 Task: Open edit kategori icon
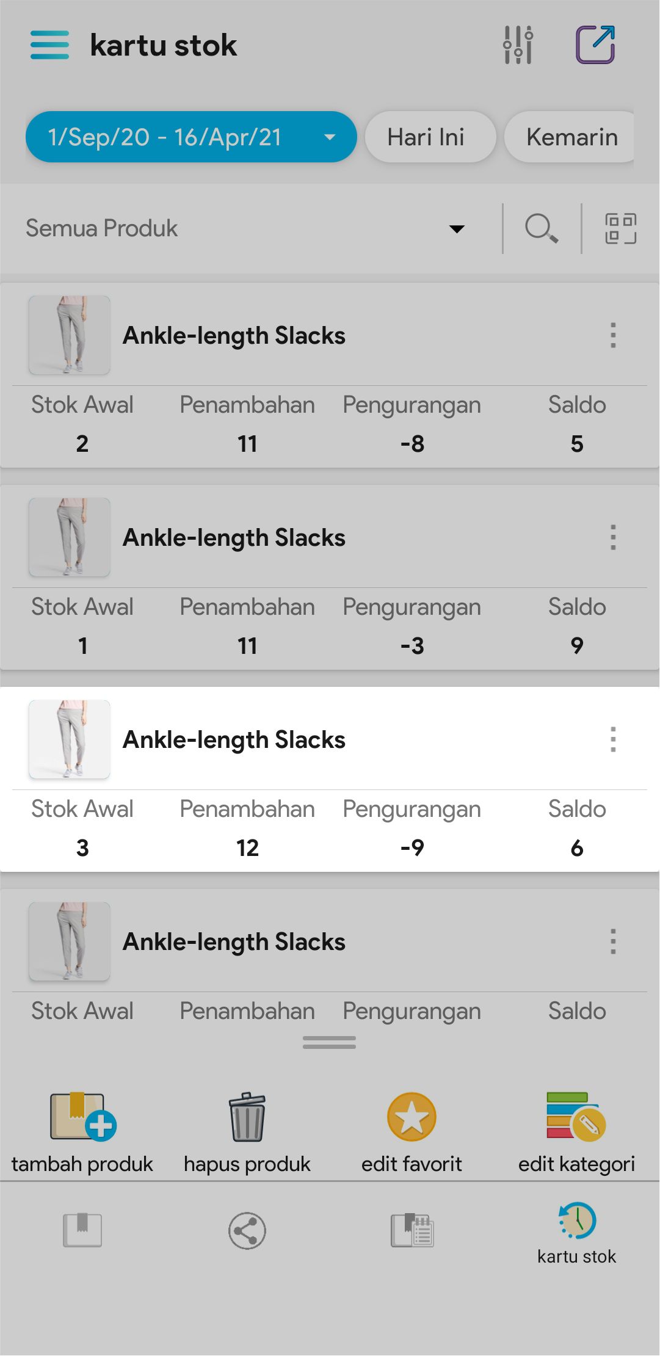click(x=576, y=1117)
